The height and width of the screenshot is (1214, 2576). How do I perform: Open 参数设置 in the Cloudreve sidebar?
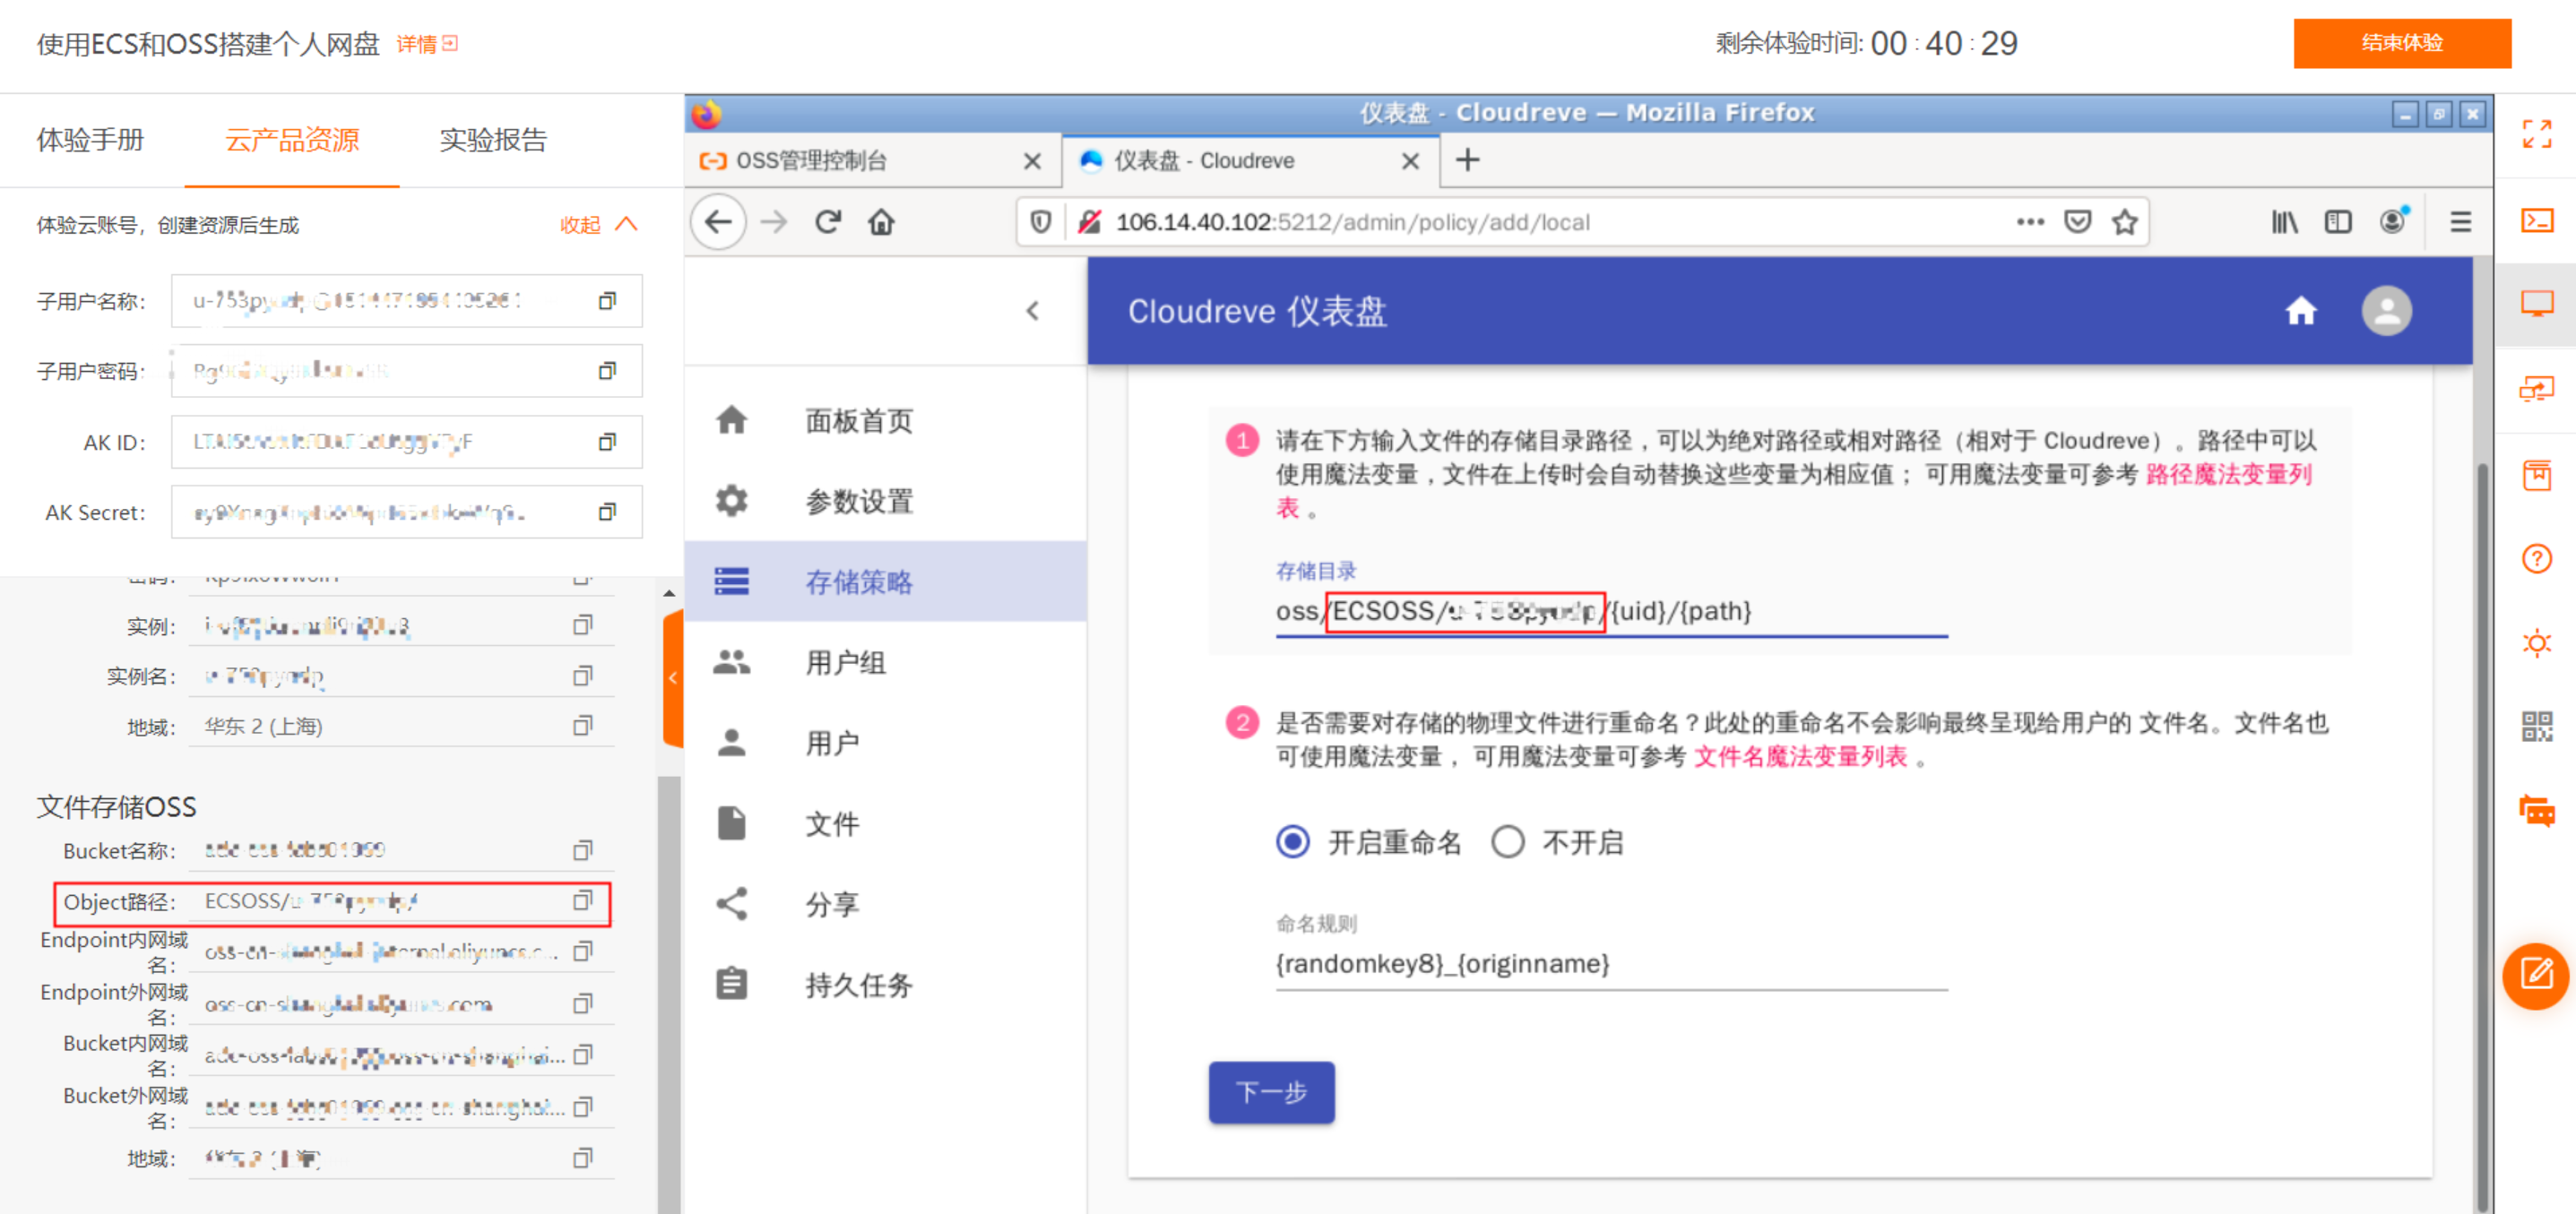(885, 502)
